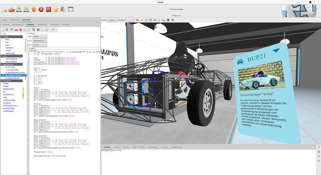Click the sun icon in viewport toolbar
Viewport: 321px width, 175px height.
(142, 20)
